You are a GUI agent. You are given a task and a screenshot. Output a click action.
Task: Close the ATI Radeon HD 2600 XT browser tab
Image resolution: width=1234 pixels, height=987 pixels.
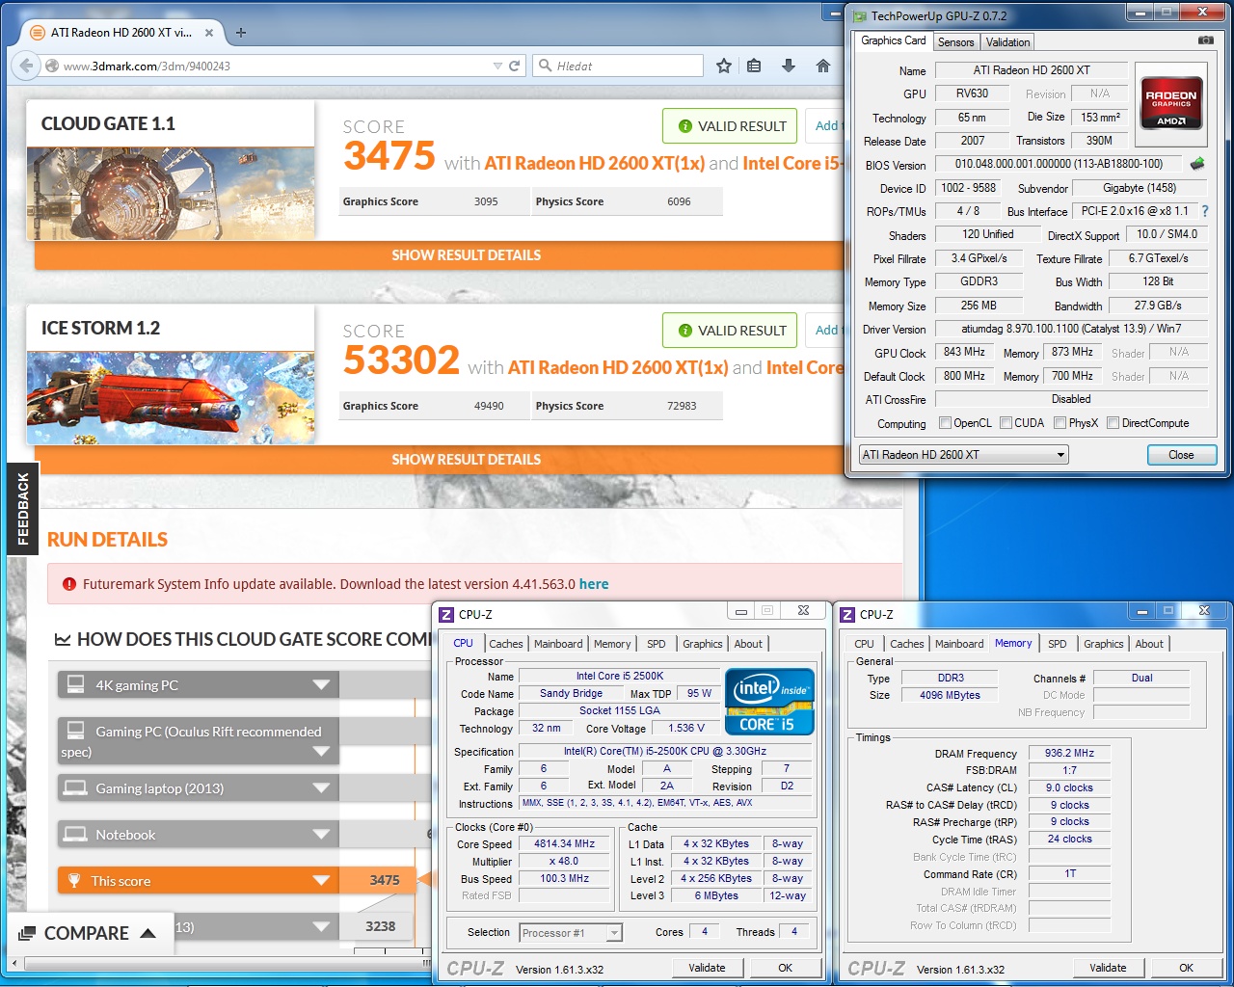[209, 32]
